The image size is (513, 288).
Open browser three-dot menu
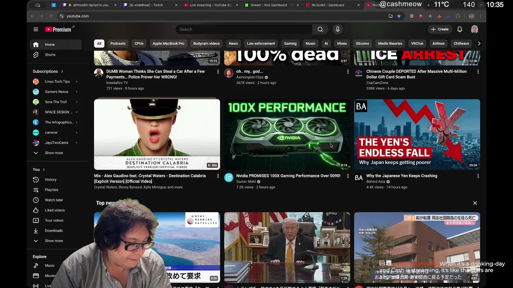click(481, 16)
